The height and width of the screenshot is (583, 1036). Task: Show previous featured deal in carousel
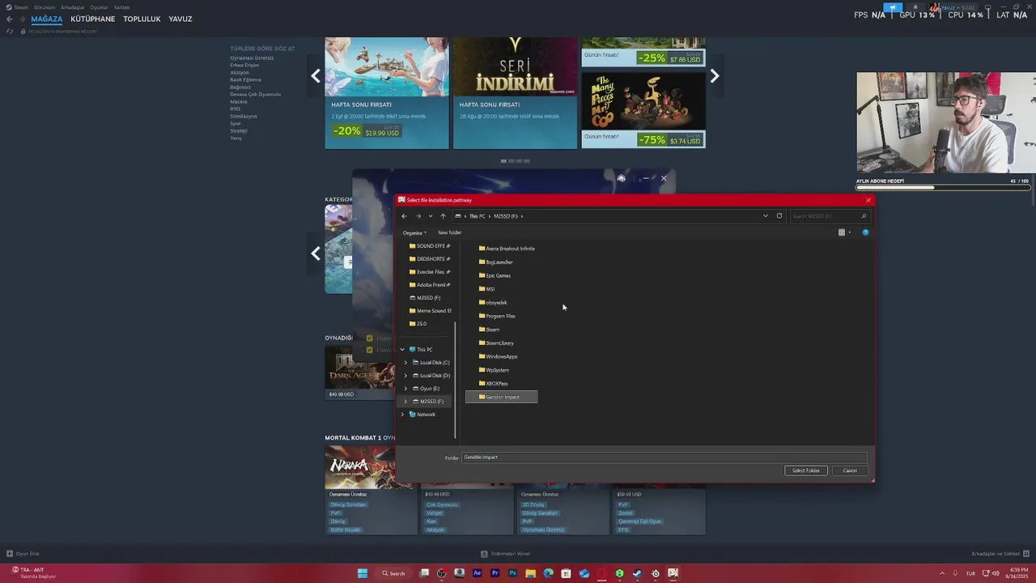[x=316, y=76]
